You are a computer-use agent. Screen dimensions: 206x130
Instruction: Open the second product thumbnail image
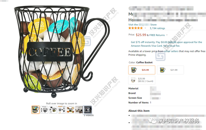(44, 109)
